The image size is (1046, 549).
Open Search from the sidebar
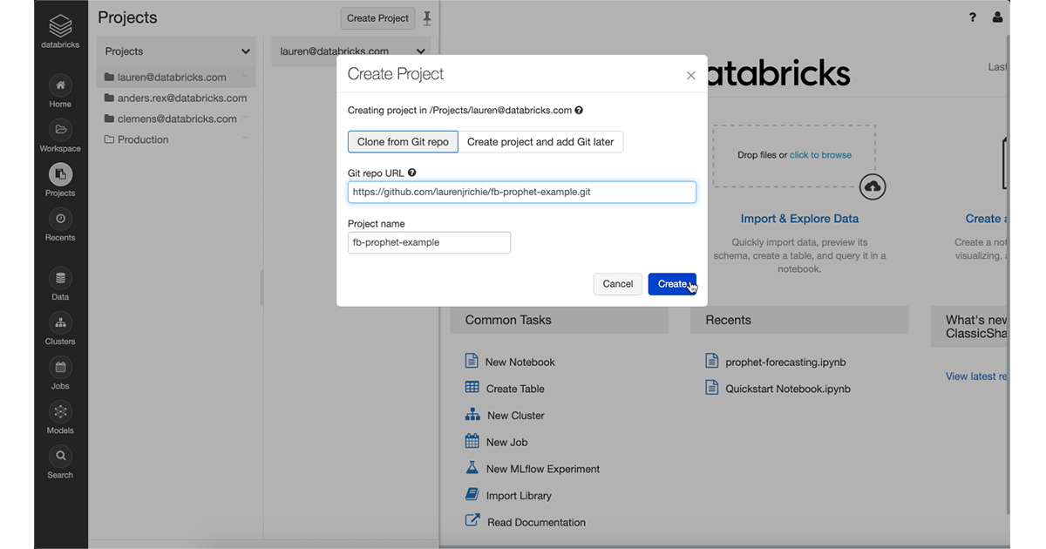[x=60, y=456]
